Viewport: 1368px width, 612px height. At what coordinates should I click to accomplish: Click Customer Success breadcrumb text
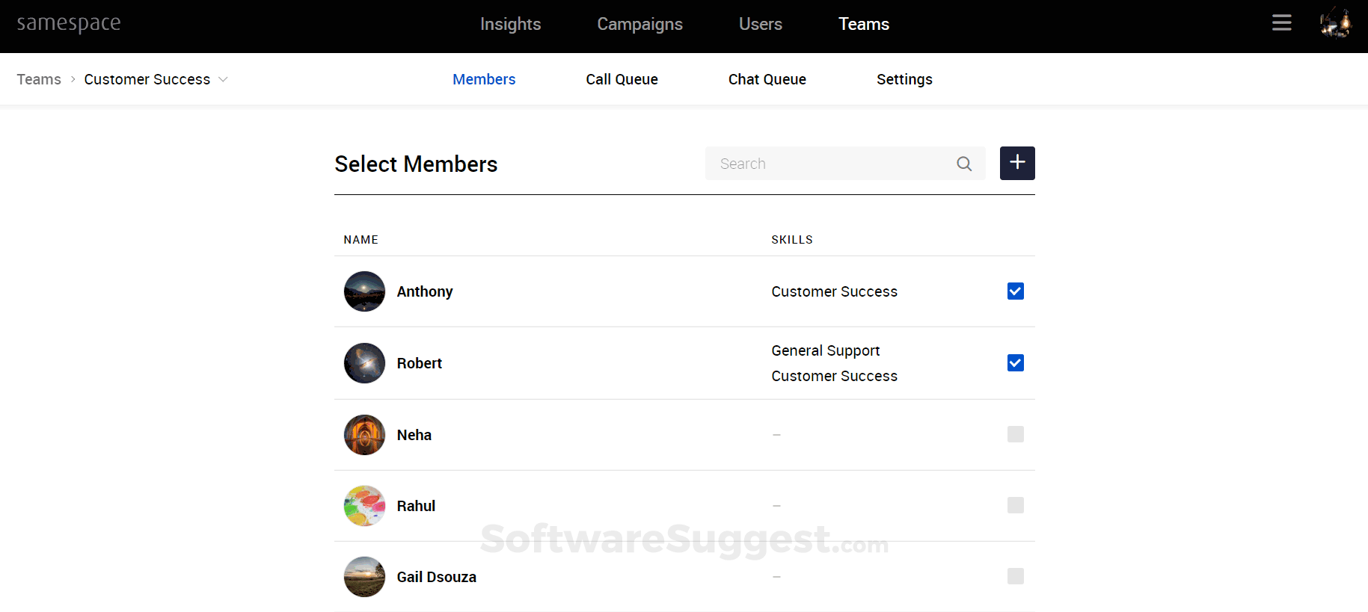[x=147, y=79]
